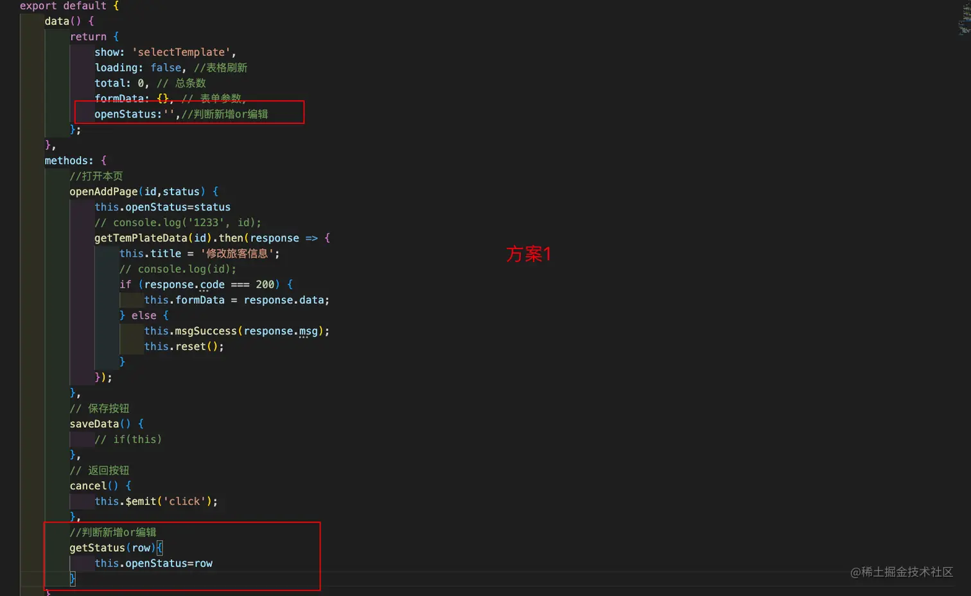Click the '//判断新增or编辑' comment above getStatus
The width and height of the screenshot is (971, 596).
tap(113, 532)
